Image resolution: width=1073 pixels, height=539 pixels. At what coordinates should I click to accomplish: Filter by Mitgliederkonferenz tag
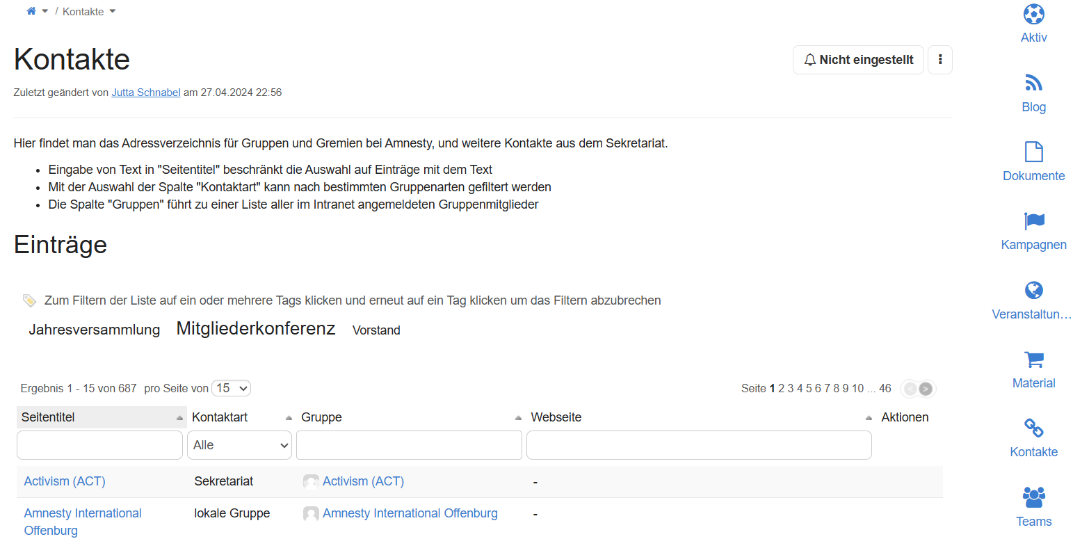255,329
